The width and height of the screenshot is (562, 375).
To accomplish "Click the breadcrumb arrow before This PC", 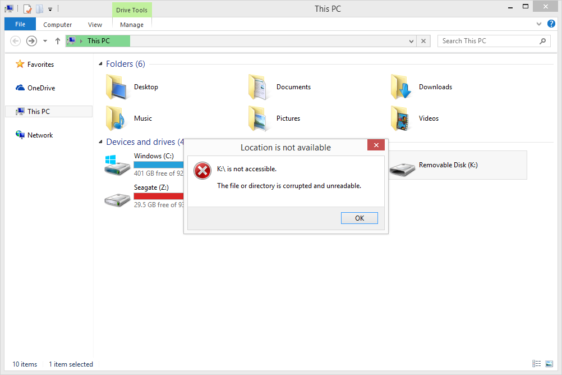I will pos(81,41).
